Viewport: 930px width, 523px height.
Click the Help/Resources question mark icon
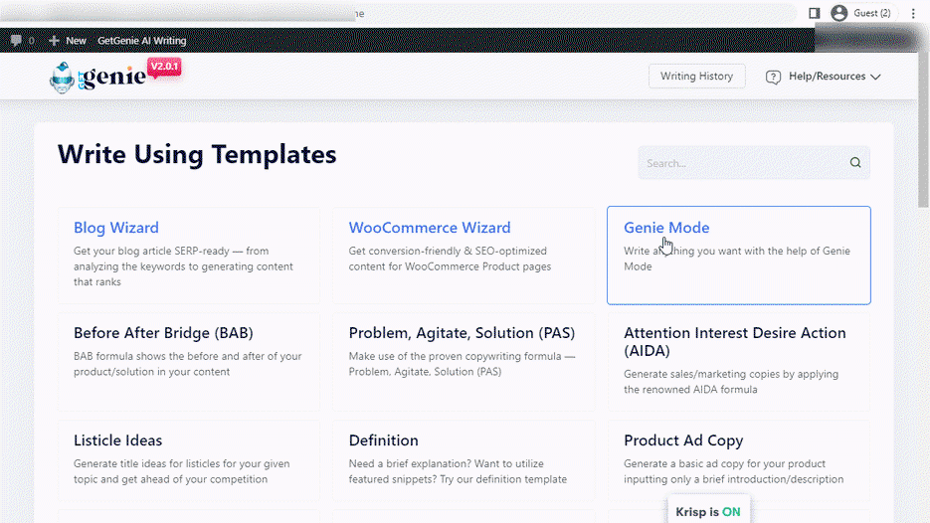pos(773,77)
